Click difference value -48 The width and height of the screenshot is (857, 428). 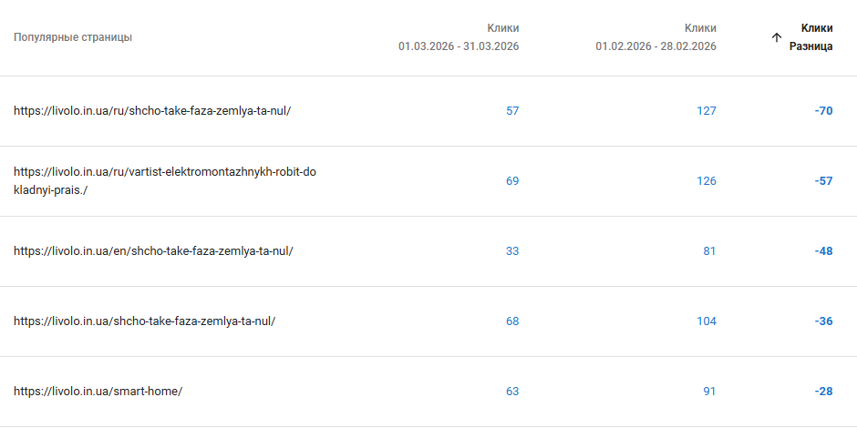[823, 251]
